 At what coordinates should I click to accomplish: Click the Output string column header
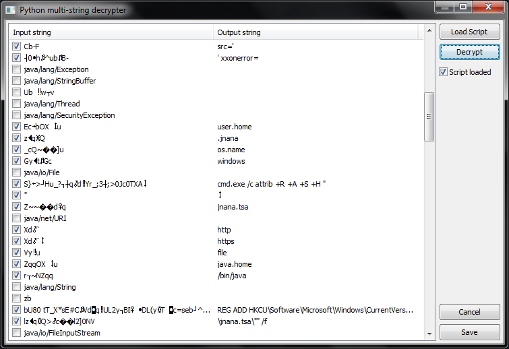click(316, 32)
